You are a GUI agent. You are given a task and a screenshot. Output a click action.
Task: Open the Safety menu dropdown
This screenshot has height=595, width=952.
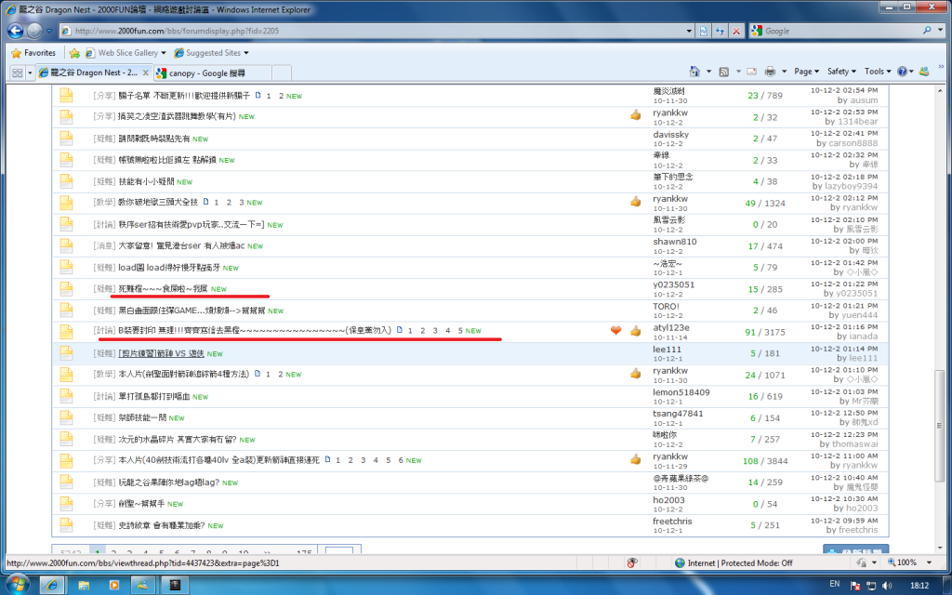[x=841, y=72]
